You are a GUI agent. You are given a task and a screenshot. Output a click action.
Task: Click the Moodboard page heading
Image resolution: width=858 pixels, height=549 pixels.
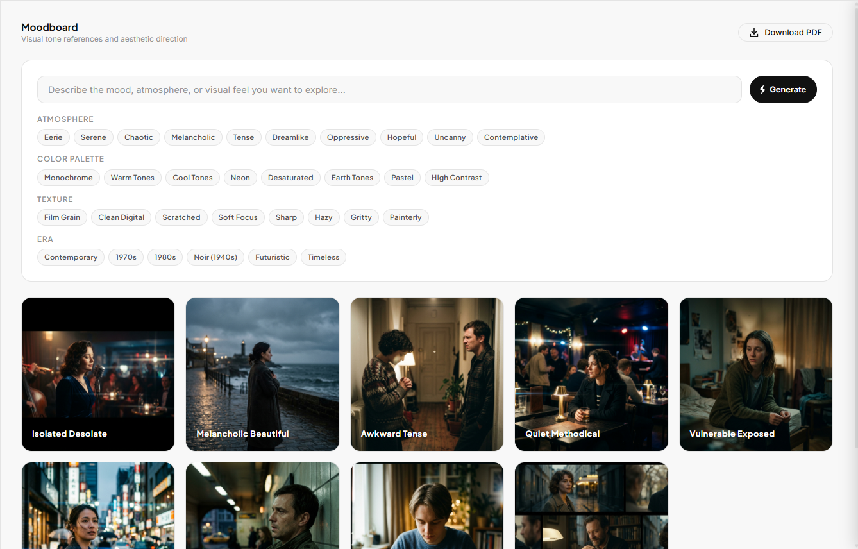tap(49, 27)
